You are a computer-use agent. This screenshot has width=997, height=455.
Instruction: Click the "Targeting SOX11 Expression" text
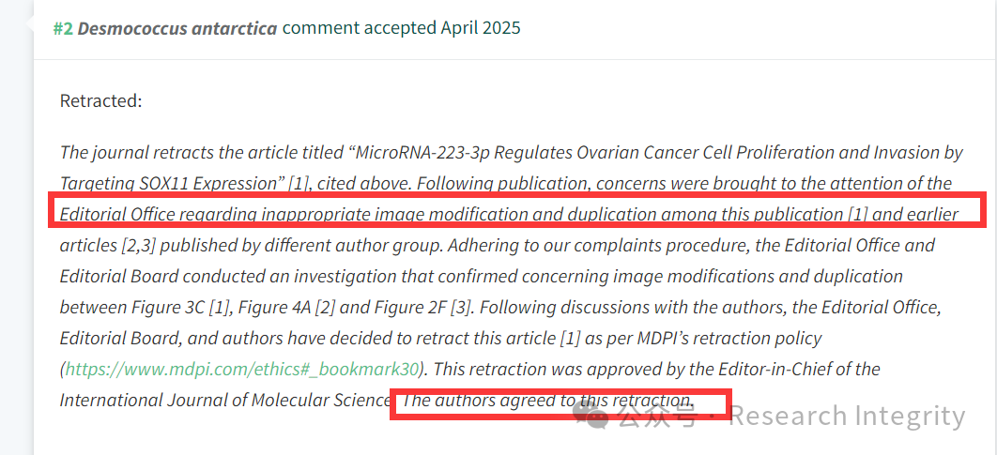172,184
